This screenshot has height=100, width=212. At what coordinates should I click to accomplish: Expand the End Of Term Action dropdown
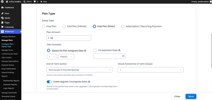pos(79,70)
